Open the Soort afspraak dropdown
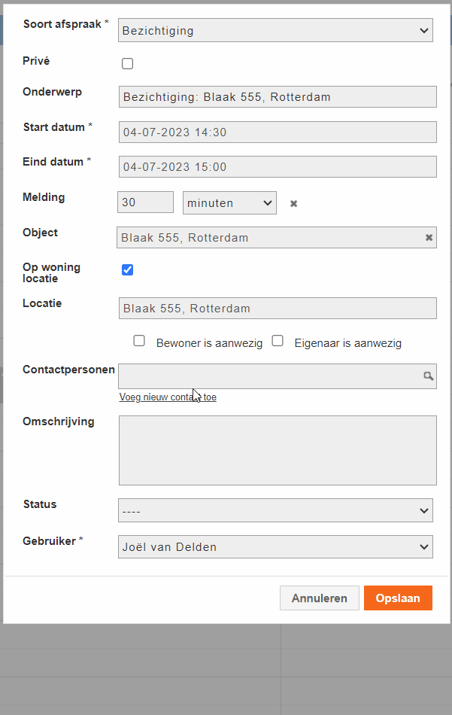Screen dimensions: 452x715 click(275, 31)
